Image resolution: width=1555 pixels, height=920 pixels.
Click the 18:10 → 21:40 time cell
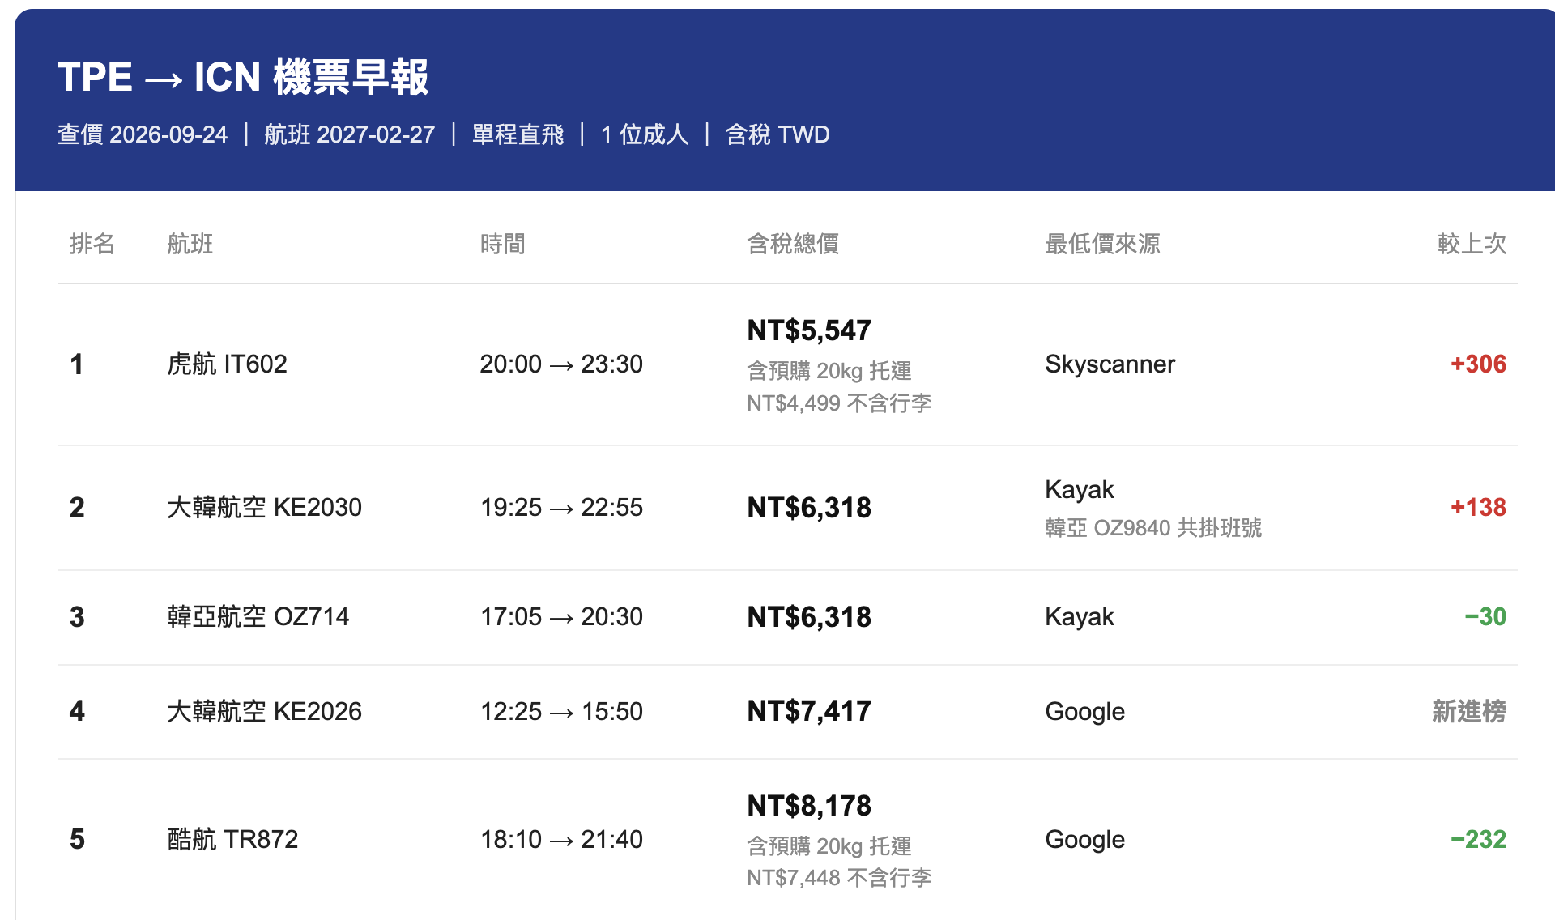pos(561,840)
